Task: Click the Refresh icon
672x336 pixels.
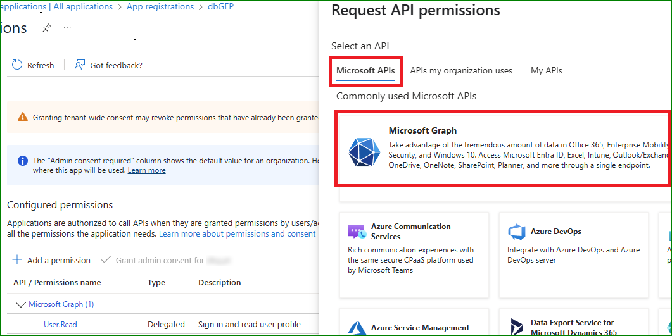Action: tap(18, 65)
